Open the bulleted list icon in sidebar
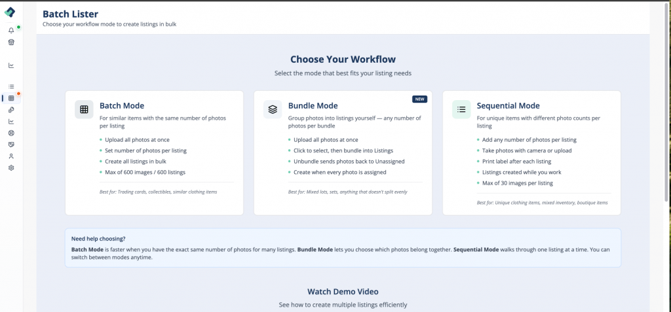 11,86
